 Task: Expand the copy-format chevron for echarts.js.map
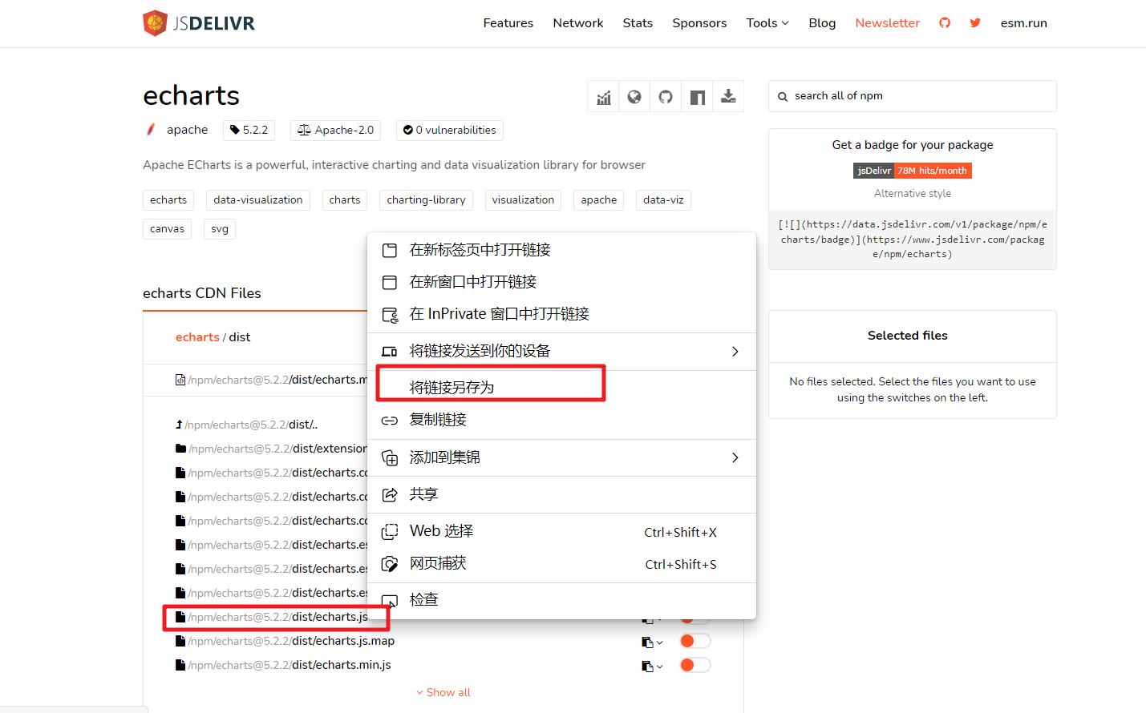point(658,641)
